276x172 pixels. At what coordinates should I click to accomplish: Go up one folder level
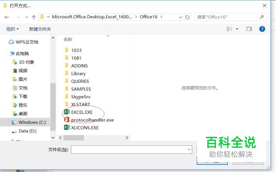pos(34,17)
